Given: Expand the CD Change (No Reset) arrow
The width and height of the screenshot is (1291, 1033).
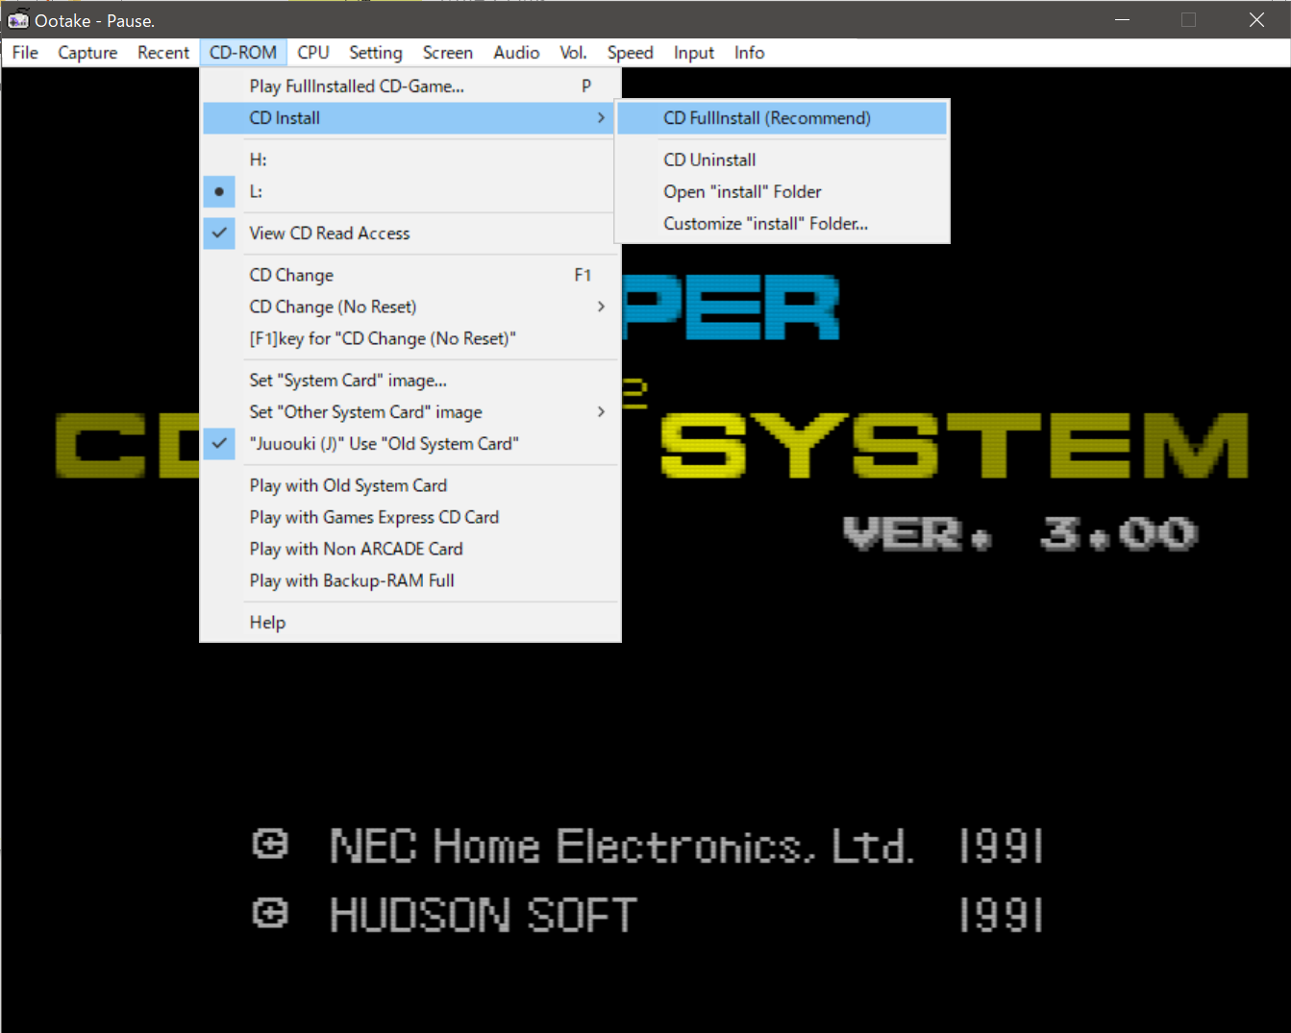Looking at the screenshot, I should click(x=601, y=307).
